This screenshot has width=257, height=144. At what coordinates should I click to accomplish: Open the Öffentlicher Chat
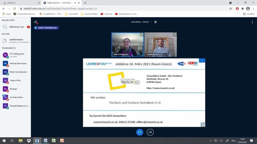coord(15,27)
